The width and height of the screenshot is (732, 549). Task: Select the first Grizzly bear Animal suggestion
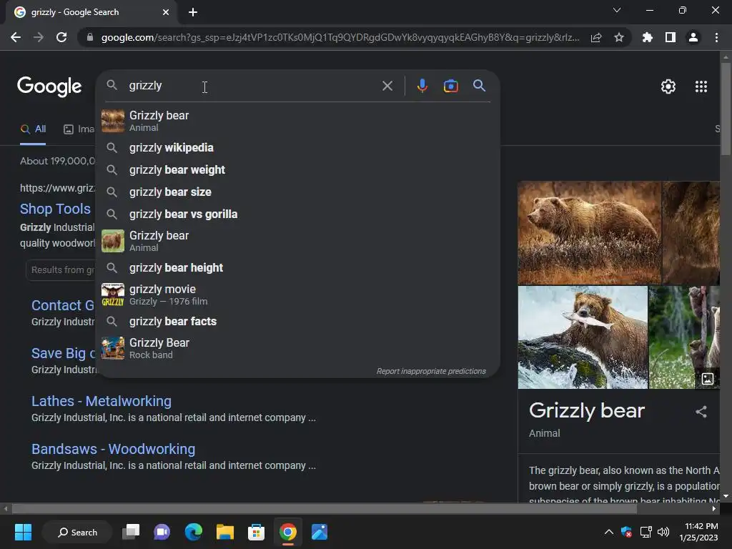tap(298, 121)
